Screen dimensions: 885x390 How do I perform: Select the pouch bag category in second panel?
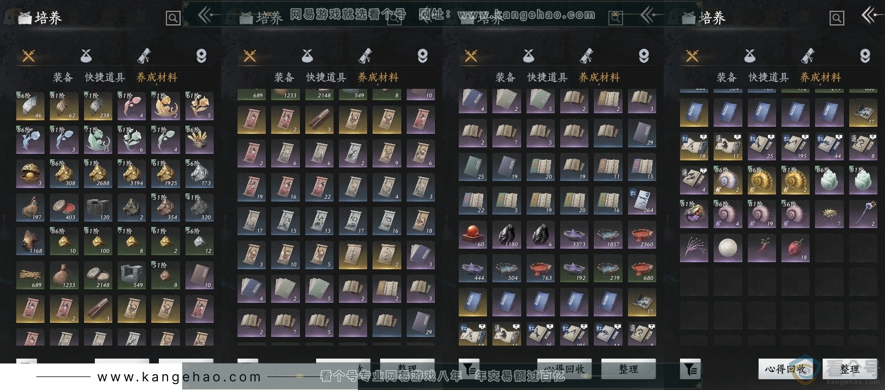point(307,55)
